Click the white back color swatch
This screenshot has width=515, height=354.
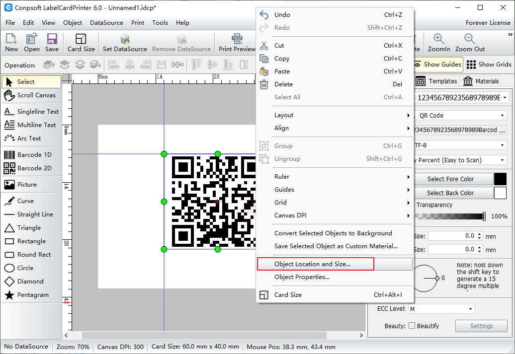pyautogui.click(x=500, y=193)
